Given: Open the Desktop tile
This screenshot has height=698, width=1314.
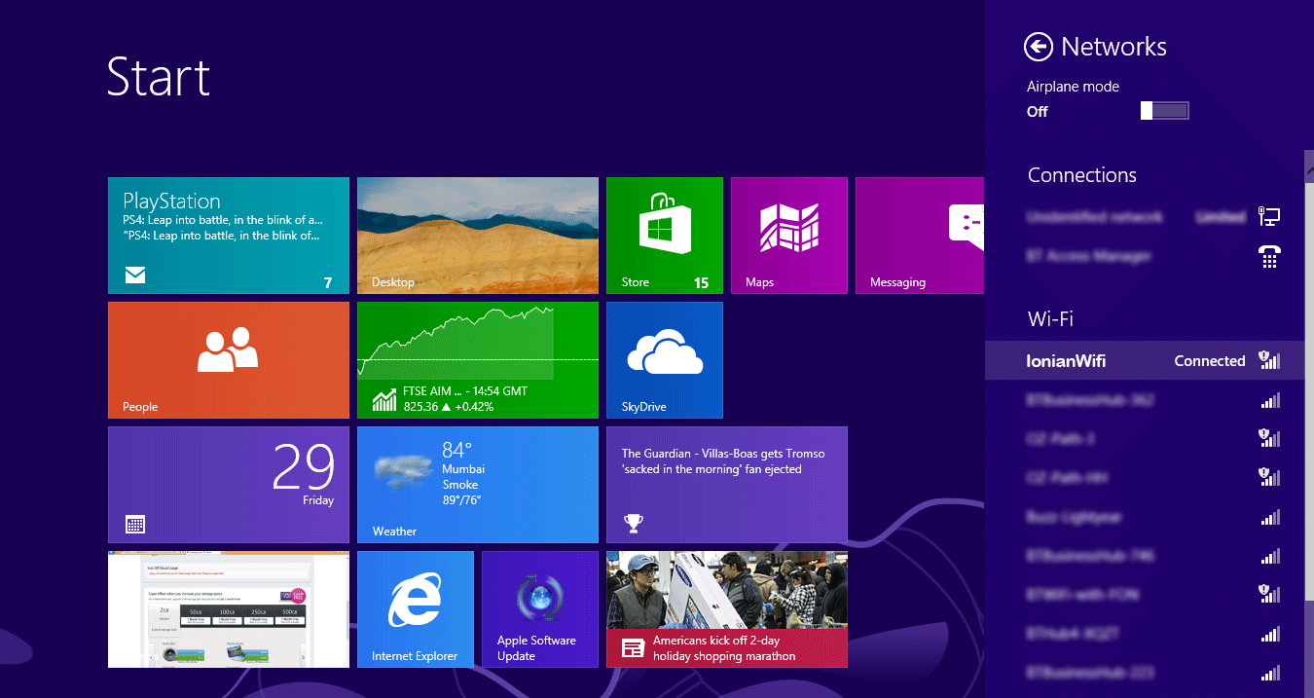Looking at the screenshot, I should tap(478, 236).
